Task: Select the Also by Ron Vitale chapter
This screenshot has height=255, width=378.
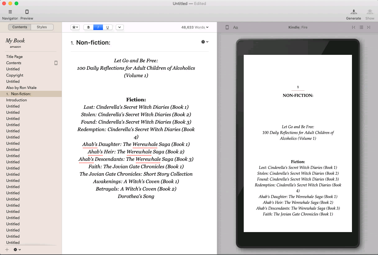Action: coord(21,87)
